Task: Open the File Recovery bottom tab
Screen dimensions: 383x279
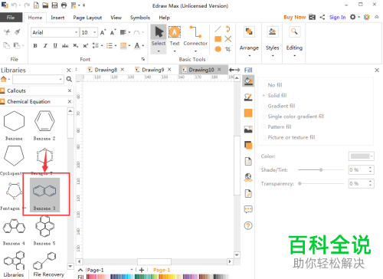Action: [48, 274]
